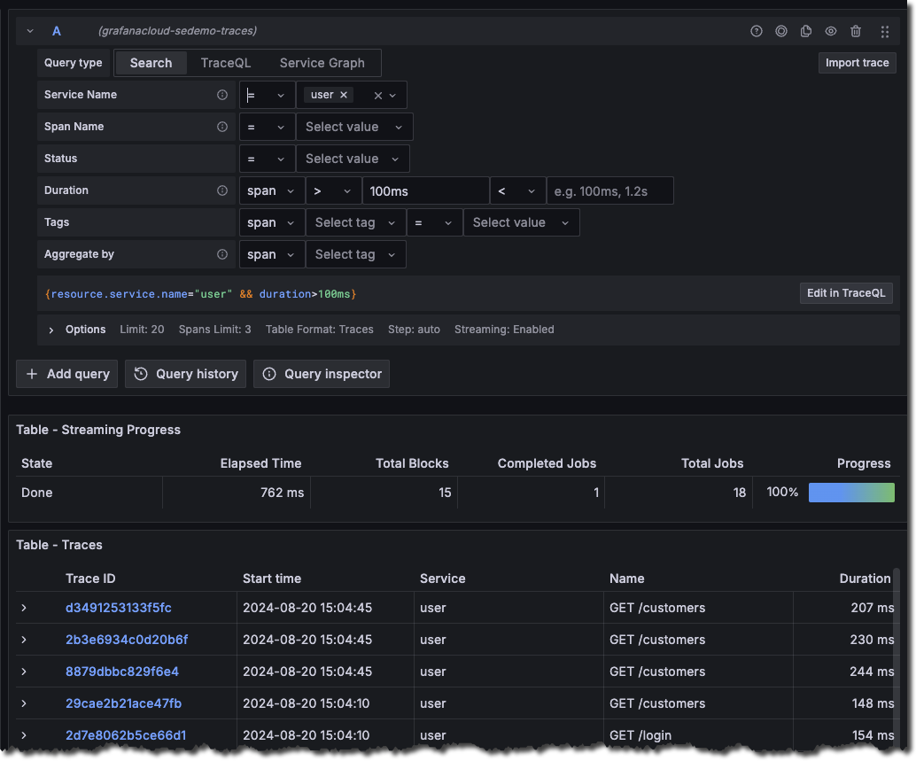Open the Service Graph tab

click(321, 62)
